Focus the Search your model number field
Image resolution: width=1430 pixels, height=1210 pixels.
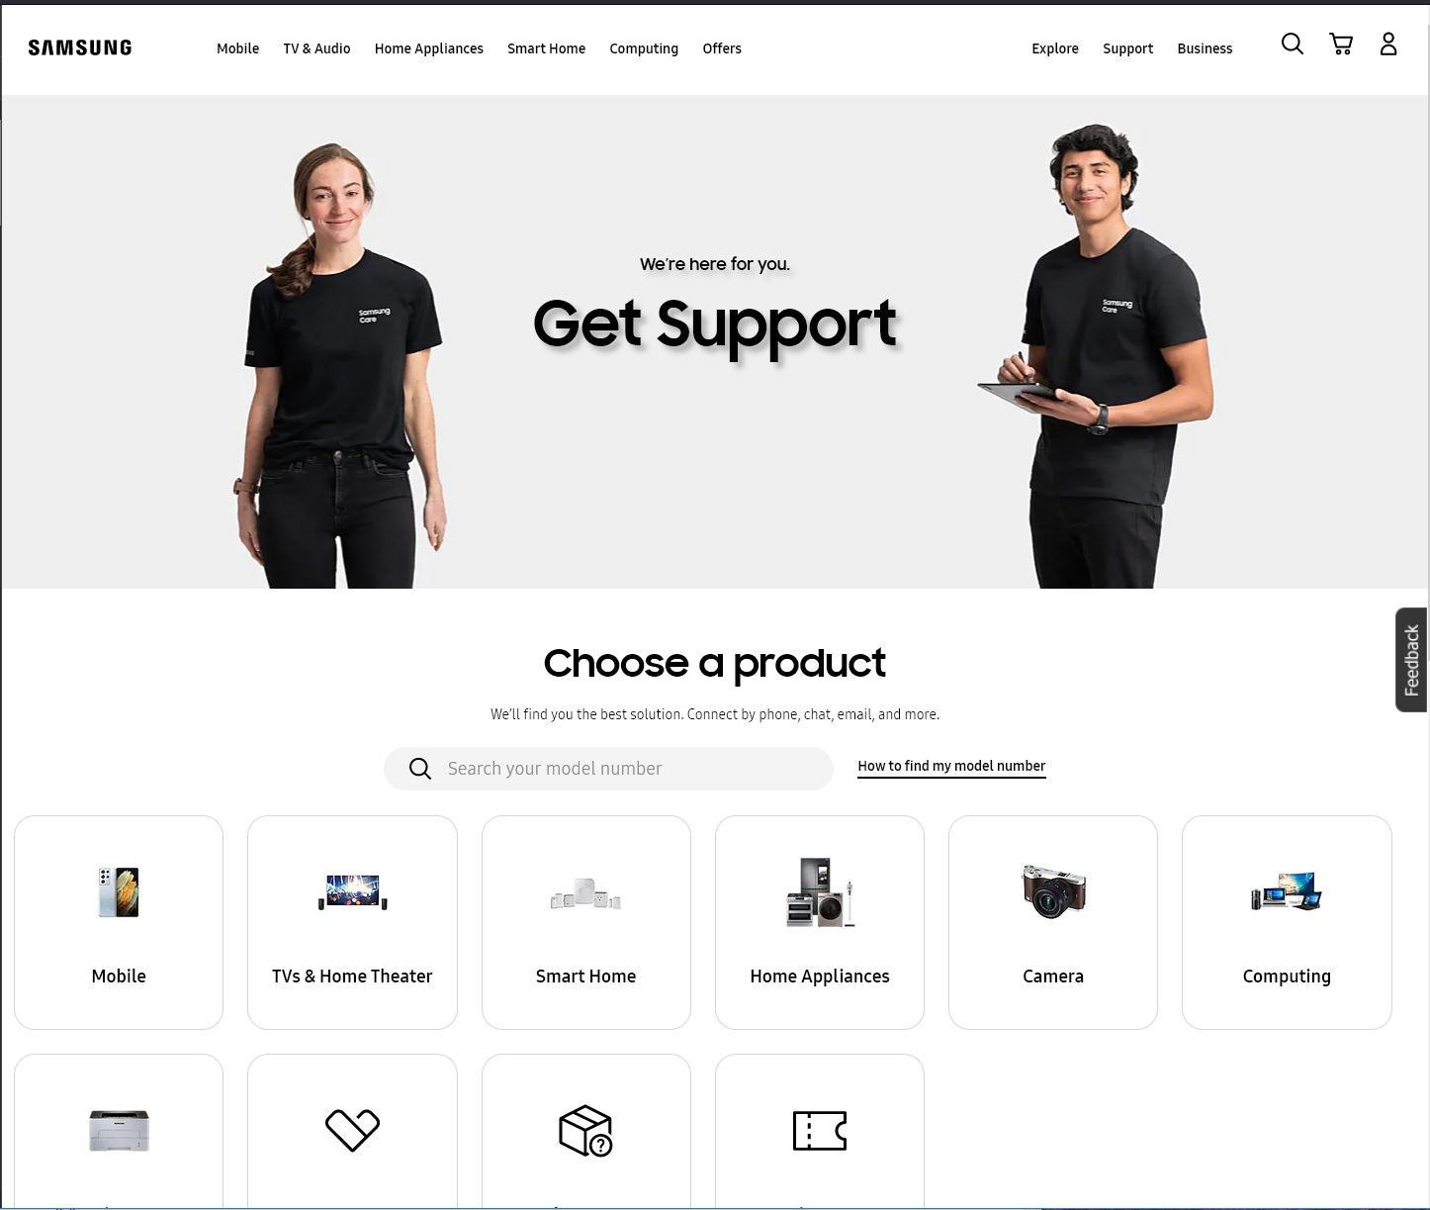[608, 769]
